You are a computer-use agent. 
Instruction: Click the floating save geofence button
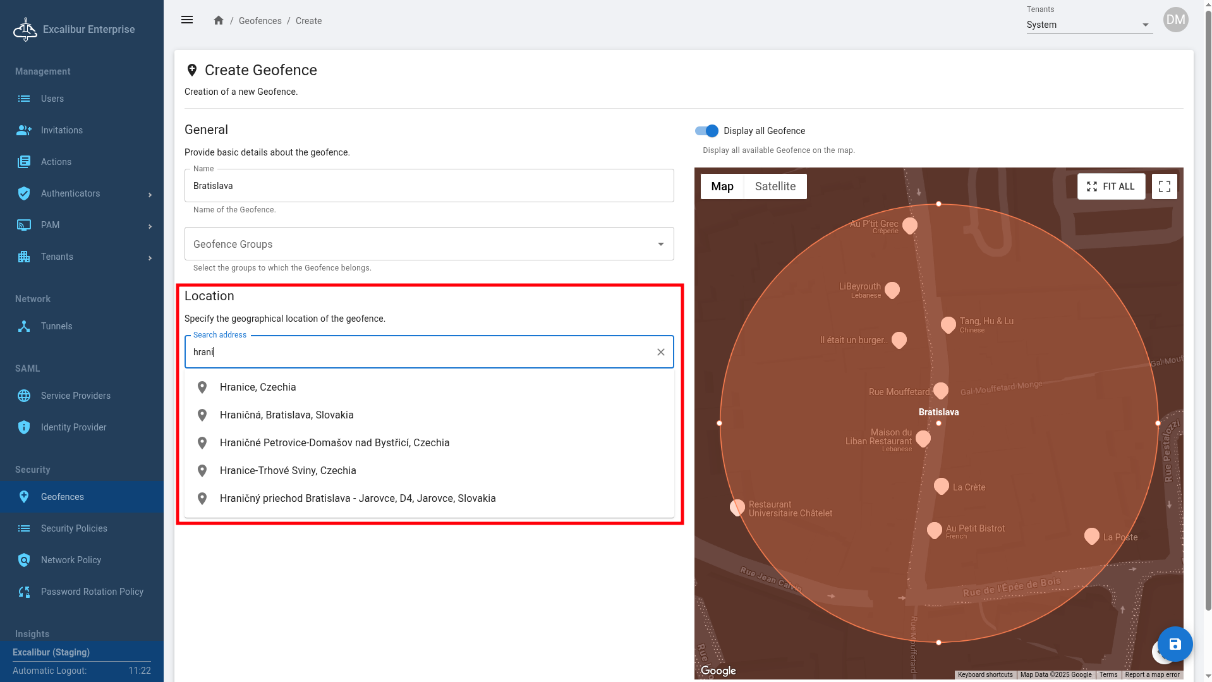point(1175,644)
